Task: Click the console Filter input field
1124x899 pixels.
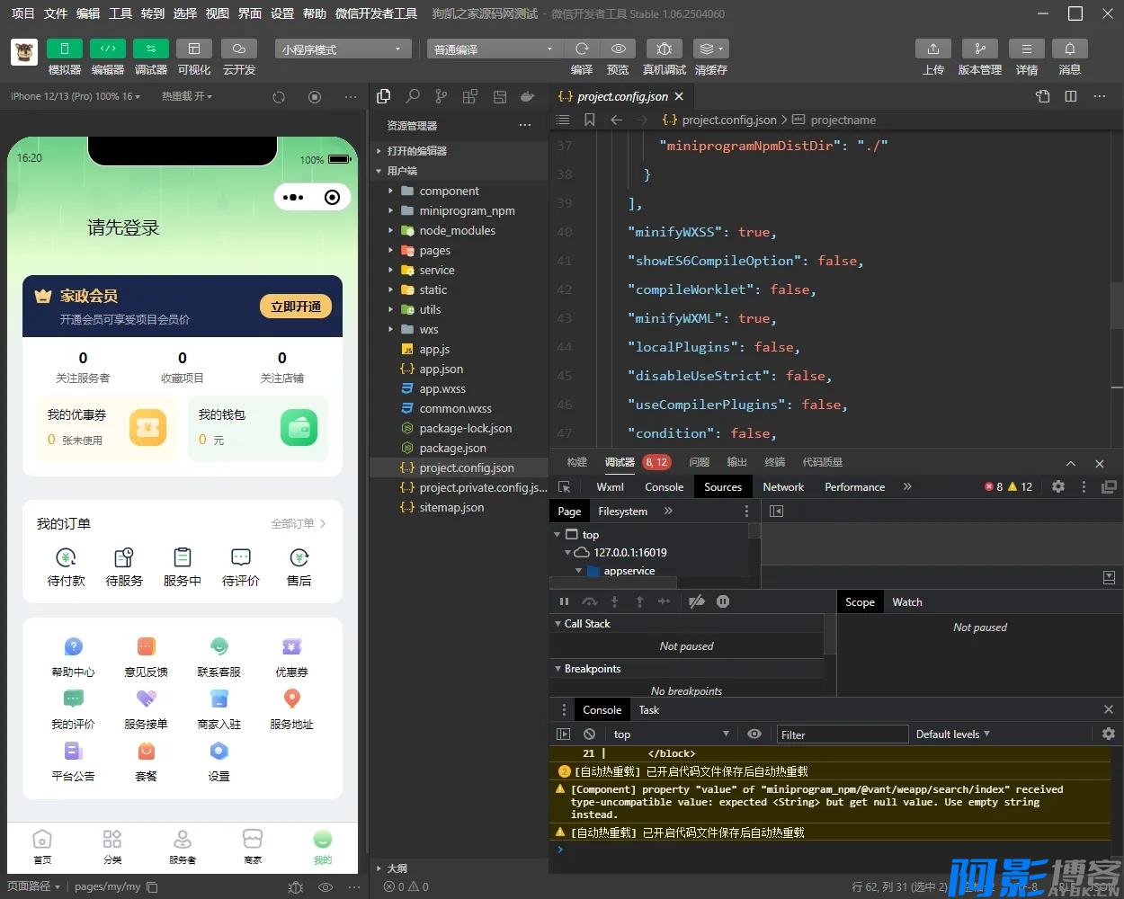Action: tap(842, 734)
